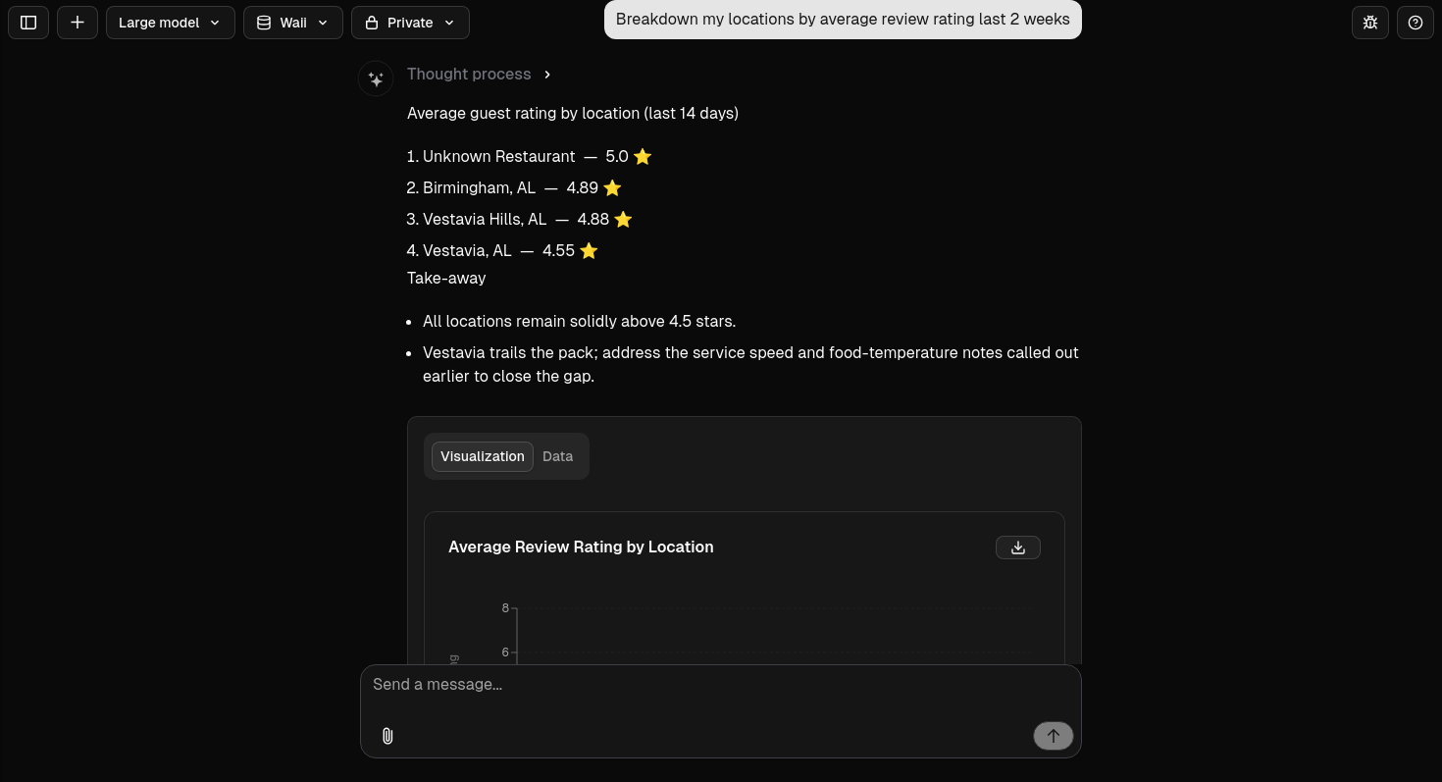This screenshot has width=1442, height=782.
Task: Switch to the Visualization tab
Action: 483,456
